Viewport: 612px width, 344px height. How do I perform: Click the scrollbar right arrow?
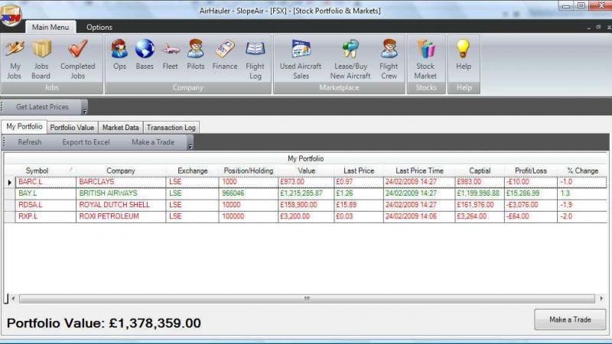[x=601, y=299]
